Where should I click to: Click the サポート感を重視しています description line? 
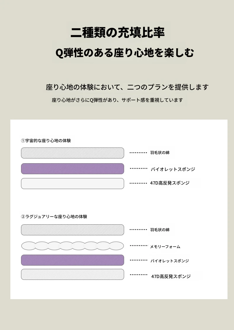tap(117, 100)
